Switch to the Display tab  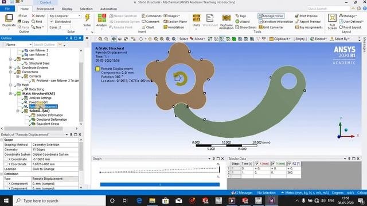[x=67, y=9]
